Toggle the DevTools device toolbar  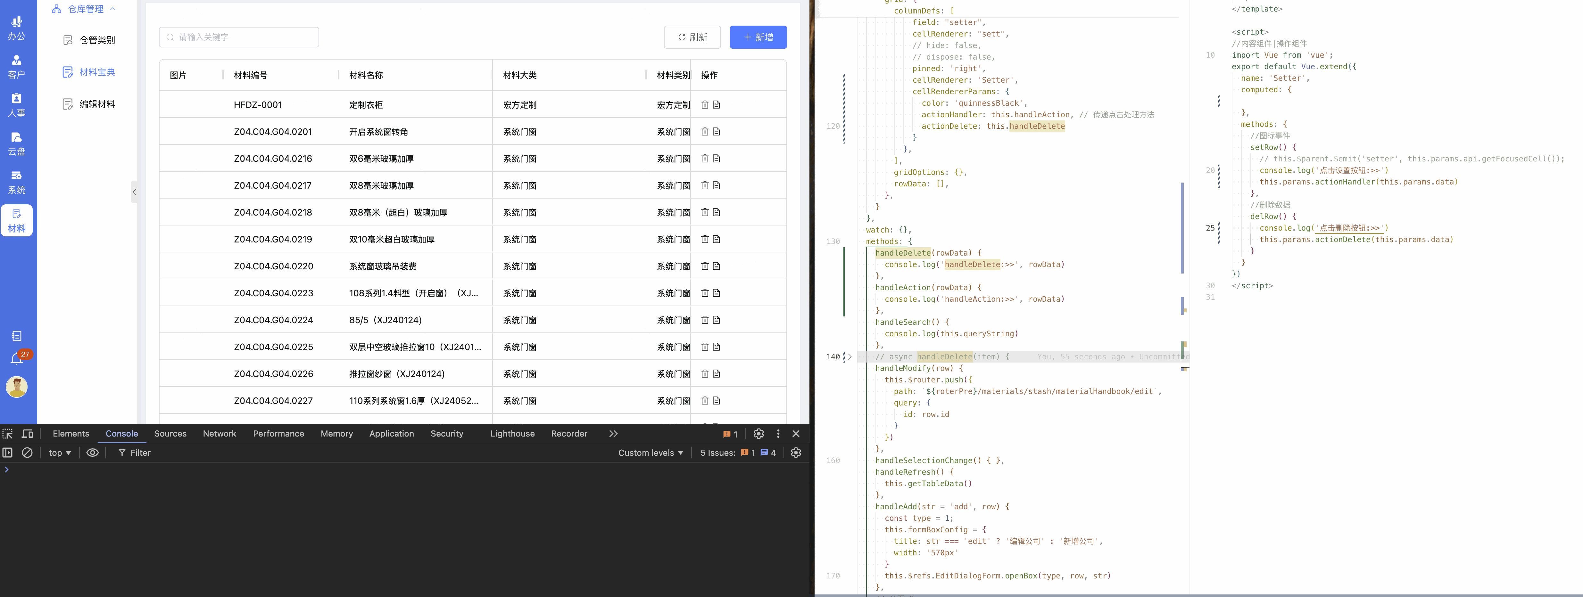[28, 434]
